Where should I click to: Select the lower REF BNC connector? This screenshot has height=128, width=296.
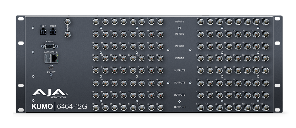(x=67, y=34)
